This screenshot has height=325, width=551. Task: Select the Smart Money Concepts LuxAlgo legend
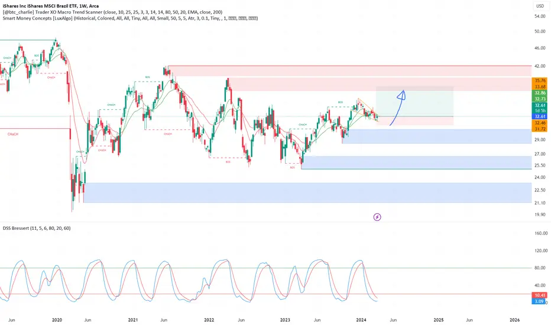point(131,18)
